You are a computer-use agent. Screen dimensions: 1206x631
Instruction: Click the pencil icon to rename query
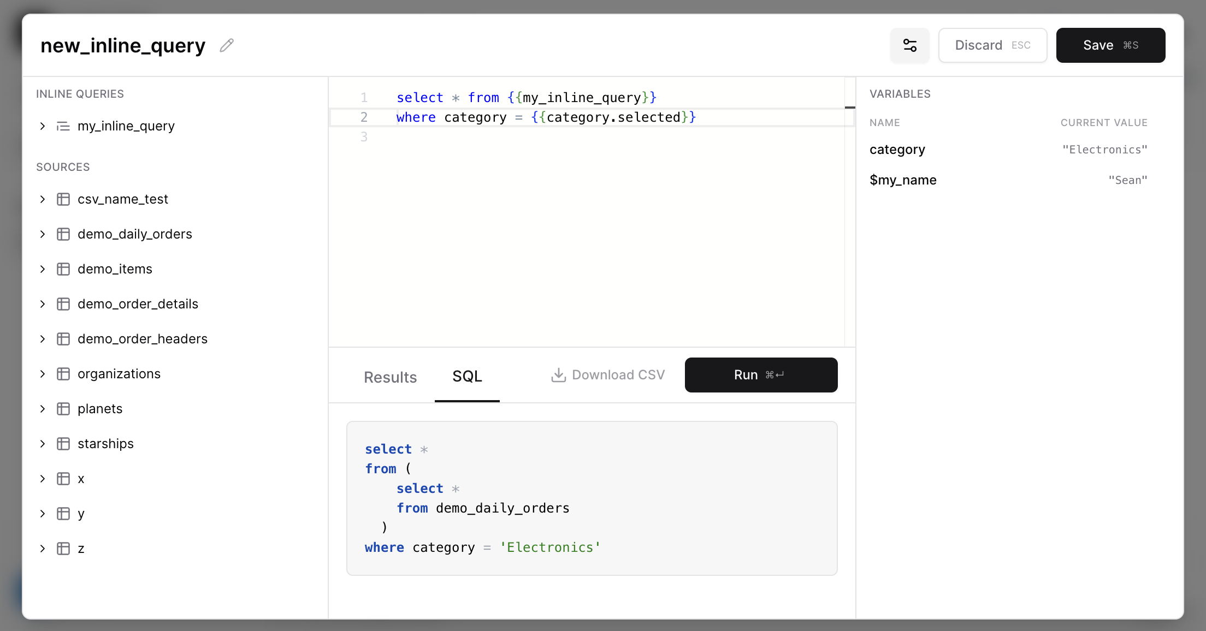(x=227, y=45)
